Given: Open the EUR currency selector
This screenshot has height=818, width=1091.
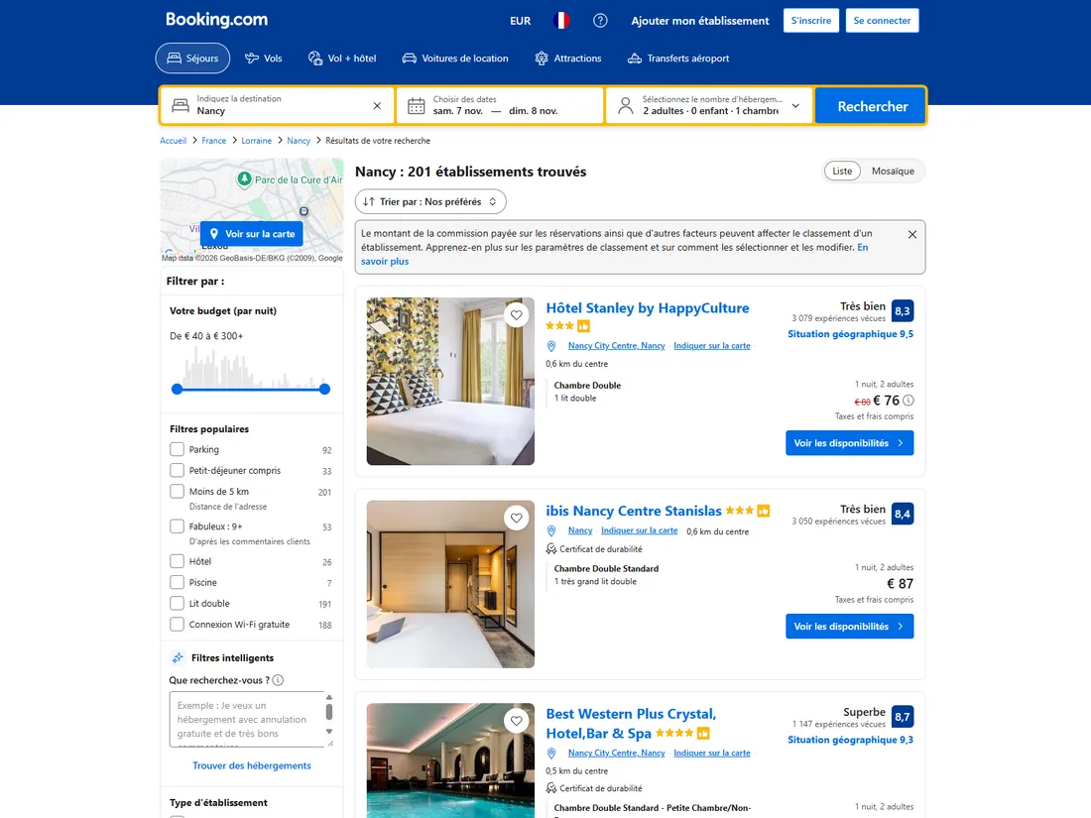Looking at the screenshot, I should pyautogui.click(x=521, y=21).
